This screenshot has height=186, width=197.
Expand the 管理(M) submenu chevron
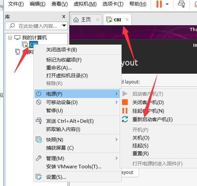[116, 158]
